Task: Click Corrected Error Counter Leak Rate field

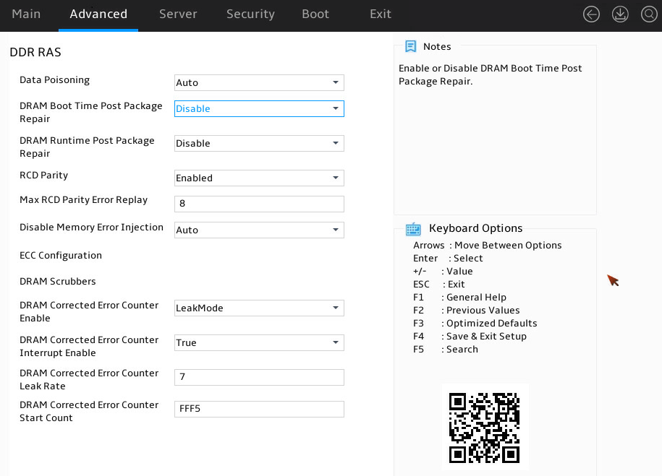Action: (x=259, y=377)
